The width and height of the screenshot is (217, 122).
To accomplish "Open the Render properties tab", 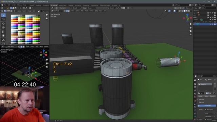I will (x=195, y=84).
